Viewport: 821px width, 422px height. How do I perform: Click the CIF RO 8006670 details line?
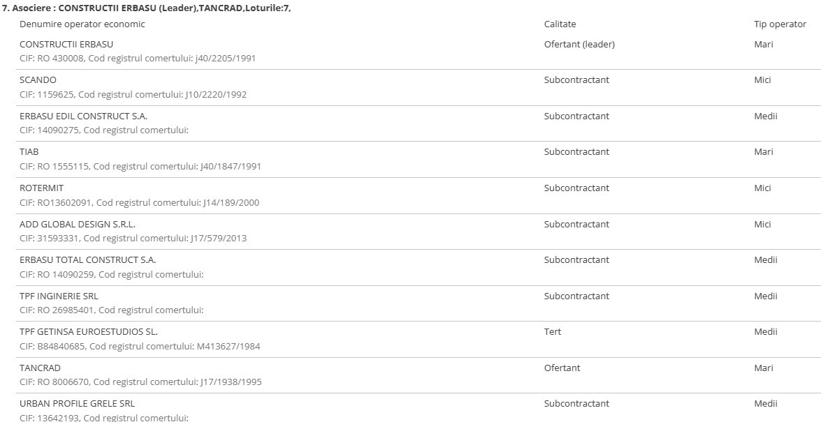click(x=140, y=382)
